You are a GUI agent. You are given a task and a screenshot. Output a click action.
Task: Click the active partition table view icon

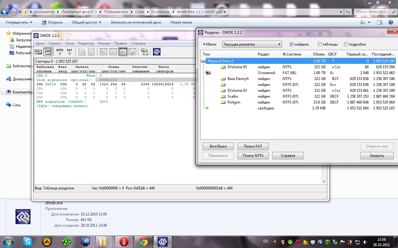click(123, 52)
